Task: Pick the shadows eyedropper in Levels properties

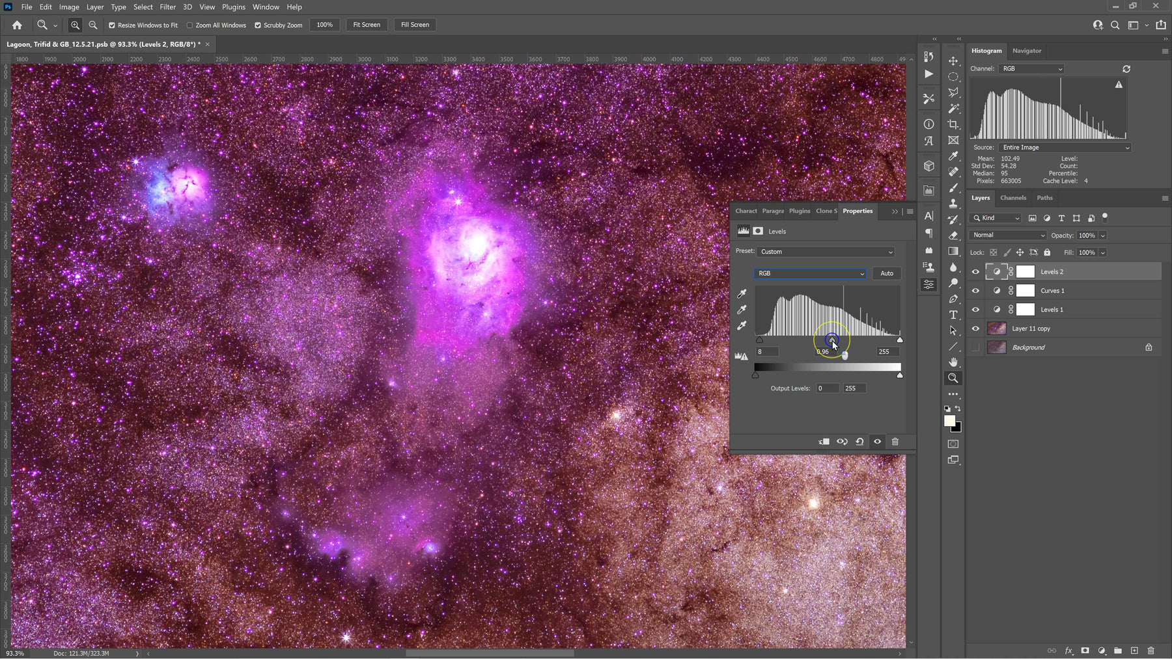Action: 742,294
